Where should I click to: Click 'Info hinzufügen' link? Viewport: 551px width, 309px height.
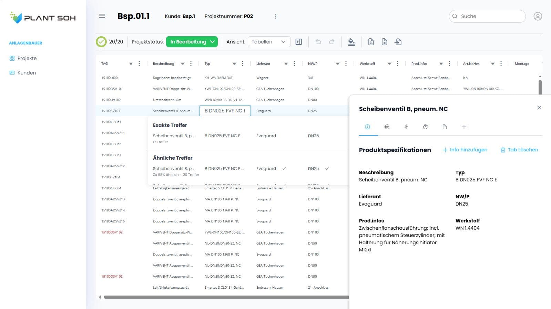[x=465, y=150]
